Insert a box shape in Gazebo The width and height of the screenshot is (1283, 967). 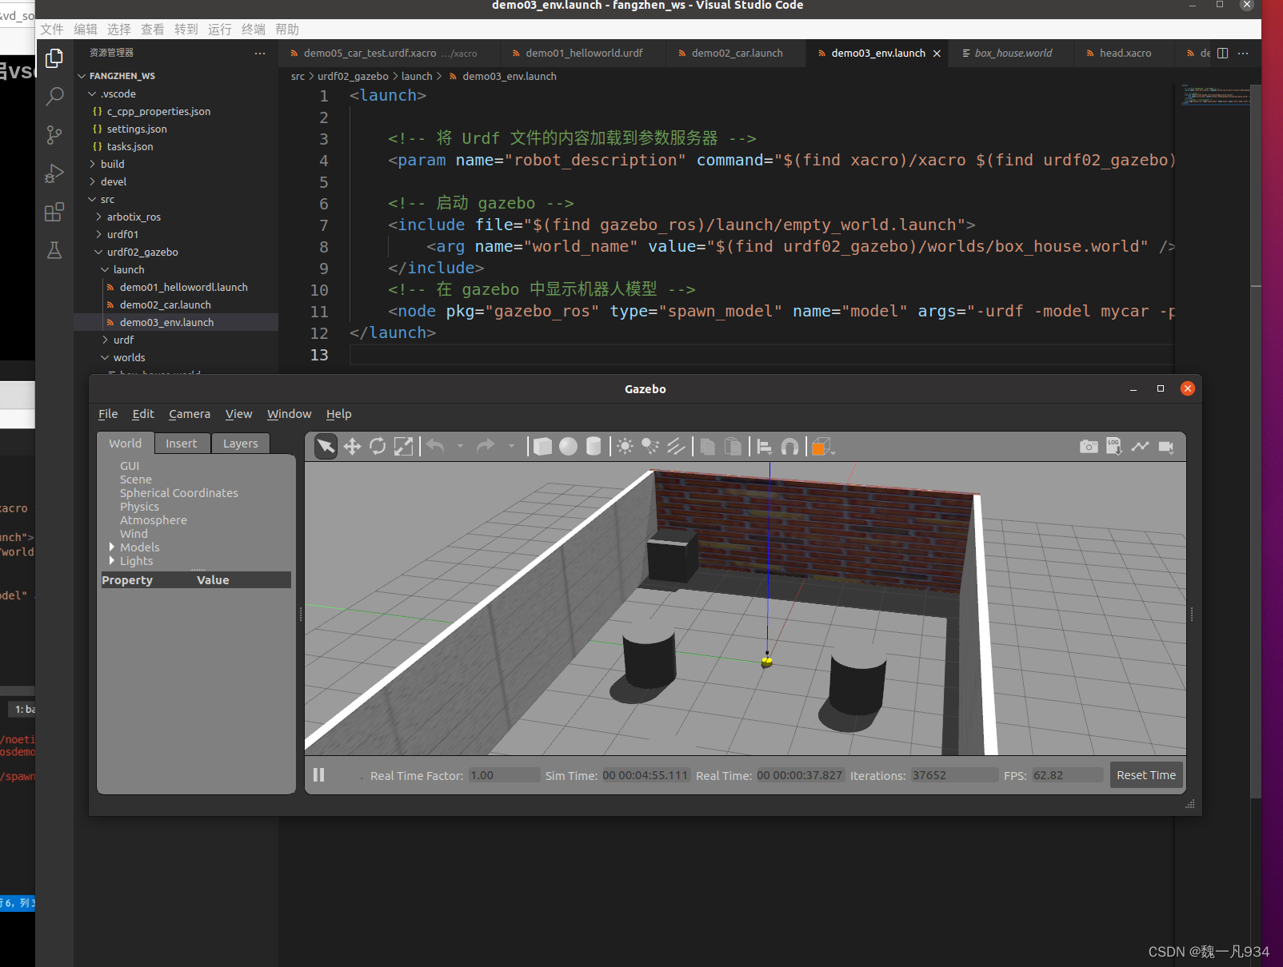[542, 446]
